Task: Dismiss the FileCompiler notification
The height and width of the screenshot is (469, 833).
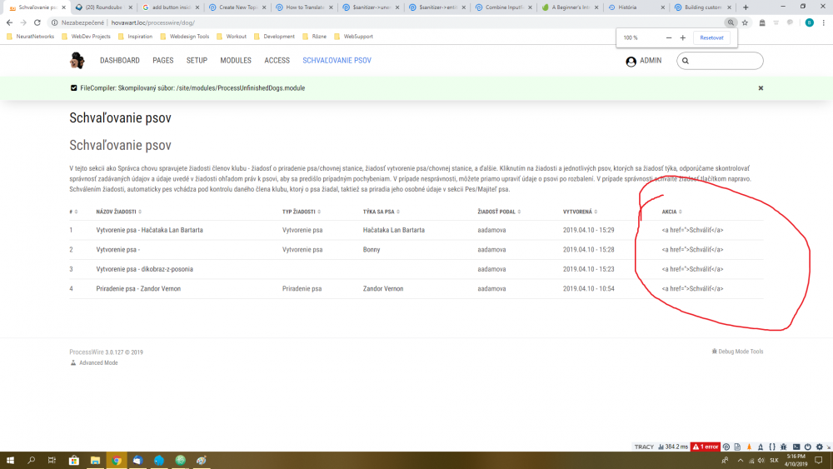Action: click(x=761, y=87)
